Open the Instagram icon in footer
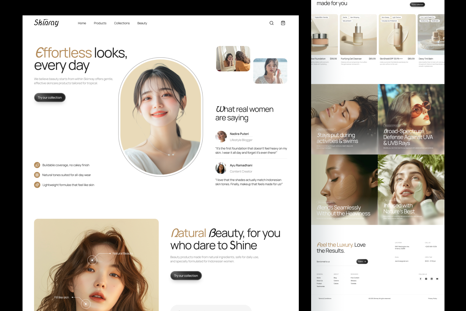The height and width of the screenshot is (311, 466). [x=426, y=279]
